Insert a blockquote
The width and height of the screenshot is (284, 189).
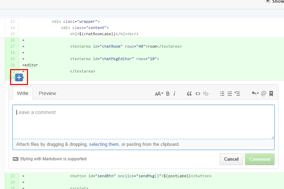(x=189, y=94)
